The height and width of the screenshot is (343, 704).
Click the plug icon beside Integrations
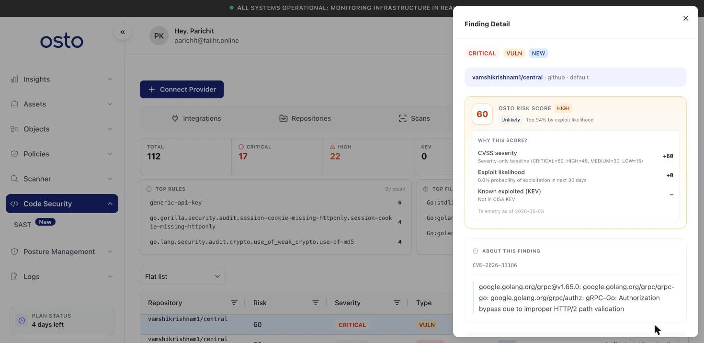point(175,118)
